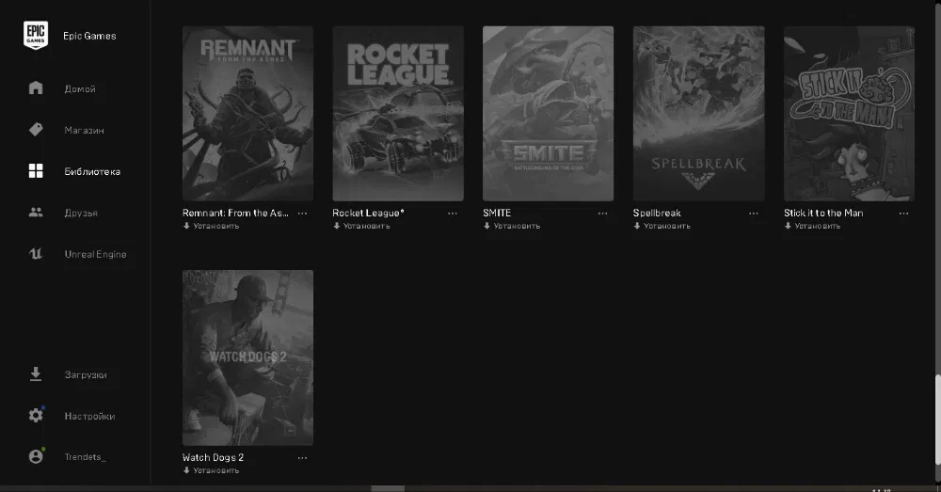Viewport: 941px width, 492px height.
Task: Select the Библиотека grid icon
Action: pos(36,171)
